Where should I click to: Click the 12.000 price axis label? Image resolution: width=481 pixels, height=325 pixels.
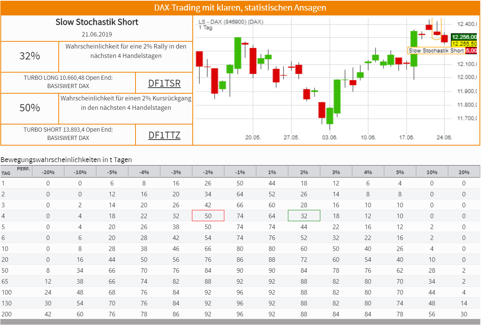click(x=467, y=77)
